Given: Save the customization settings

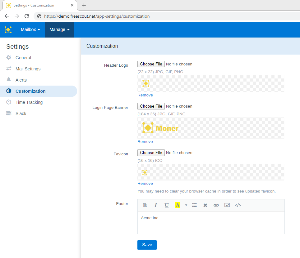Looking at the screenshot, I should [x=147, y=245].
